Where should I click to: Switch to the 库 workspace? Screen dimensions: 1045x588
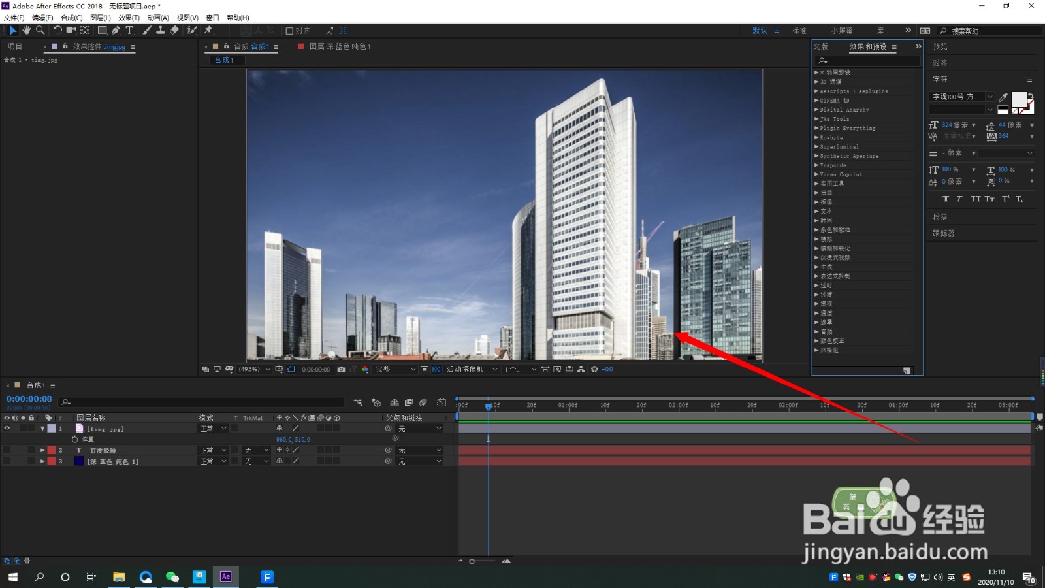coord(880,31)
